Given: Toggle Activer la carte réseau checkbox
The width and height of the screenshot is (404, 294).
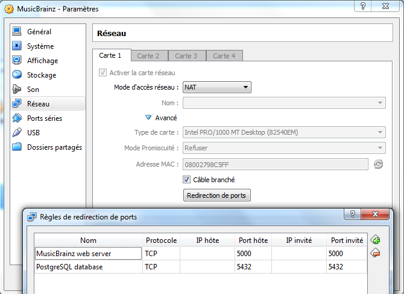Looking at the screenshot, I should coord(103,73).
